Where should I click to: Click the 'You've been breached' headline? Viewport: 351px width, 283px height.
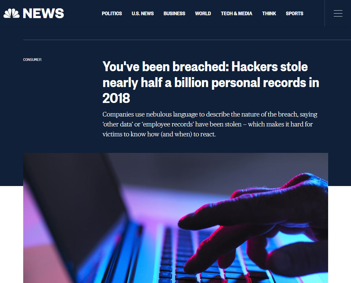tap(211, 82)
